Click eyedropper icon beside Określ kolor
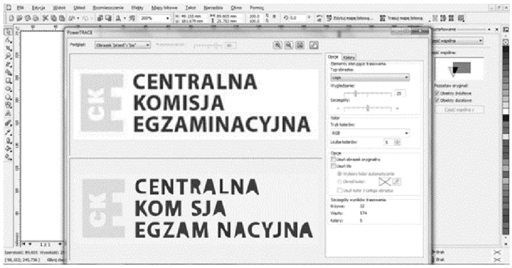512x268 pixels. pyautogui.click(x=396, y=182)
